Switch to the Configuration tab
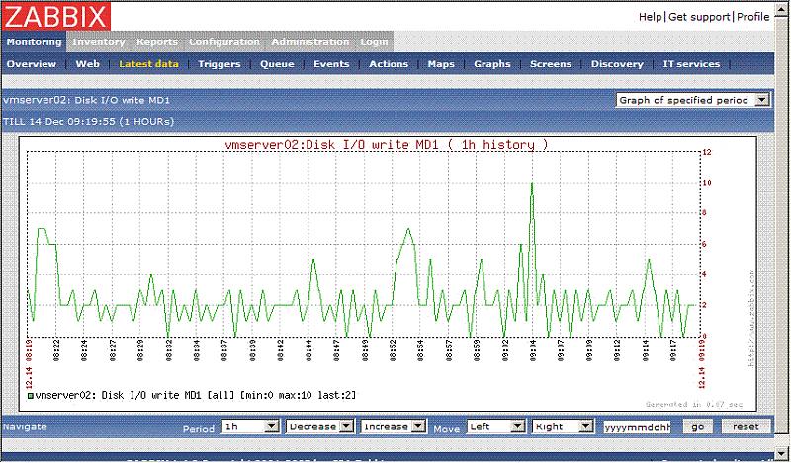Screen dimensions: 791x463 [225, 42]
